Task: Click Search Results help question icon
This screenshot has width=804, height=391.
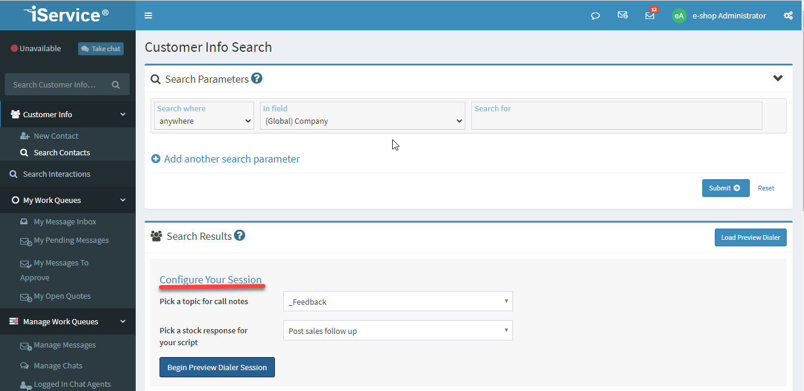Action: coord(239,235)
